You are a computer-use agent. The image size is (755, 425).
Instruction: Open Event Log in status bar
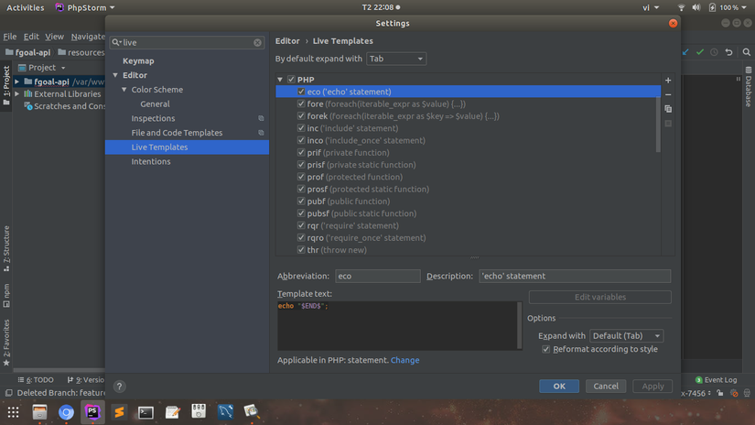716,380
